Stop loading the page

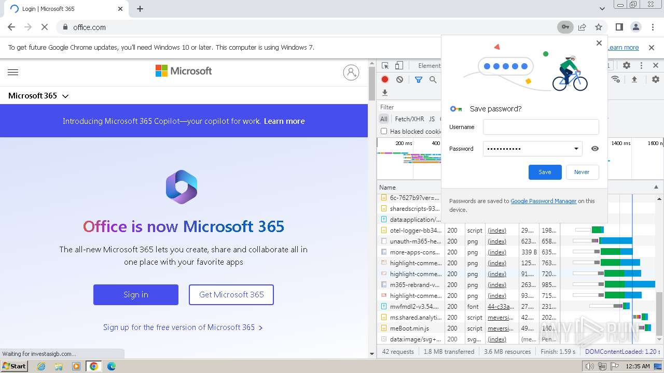point(45,27)
